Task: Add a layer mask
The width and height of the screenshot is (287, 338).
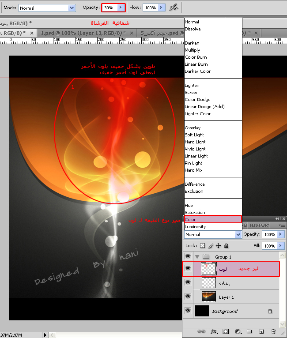Action: tap(226, 331)
